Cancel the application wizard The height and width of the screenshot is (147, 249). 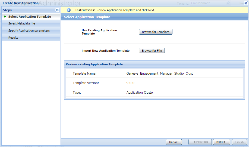tap(174, 142)
